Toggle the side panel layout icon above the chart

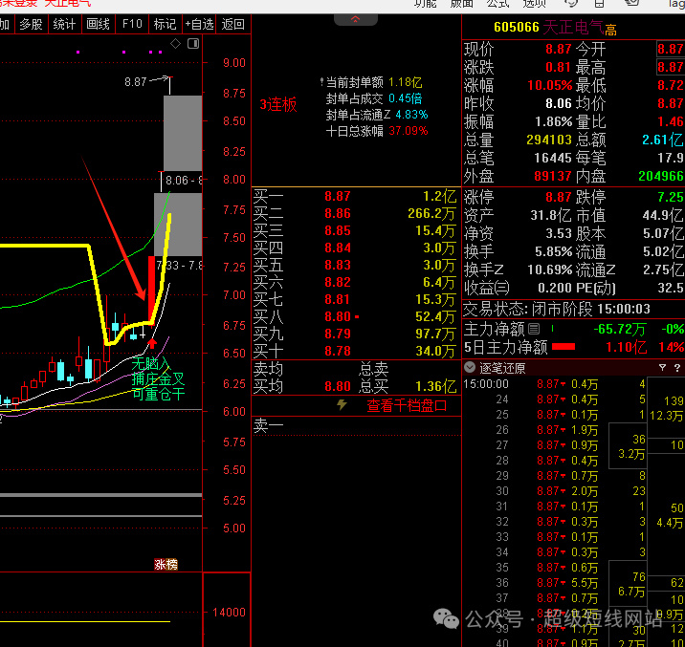pyautogui.click(x=193, y=44)
